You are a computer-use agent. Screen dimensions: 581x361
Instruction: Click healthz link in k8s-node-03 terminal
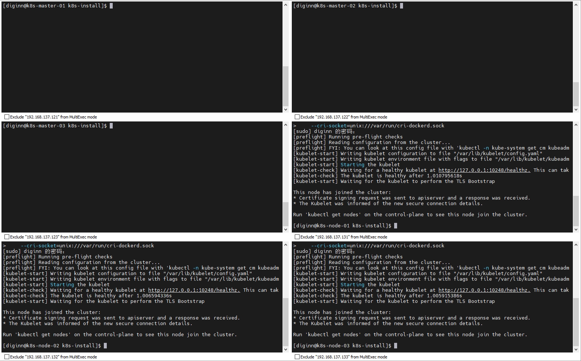coord(484,290)
